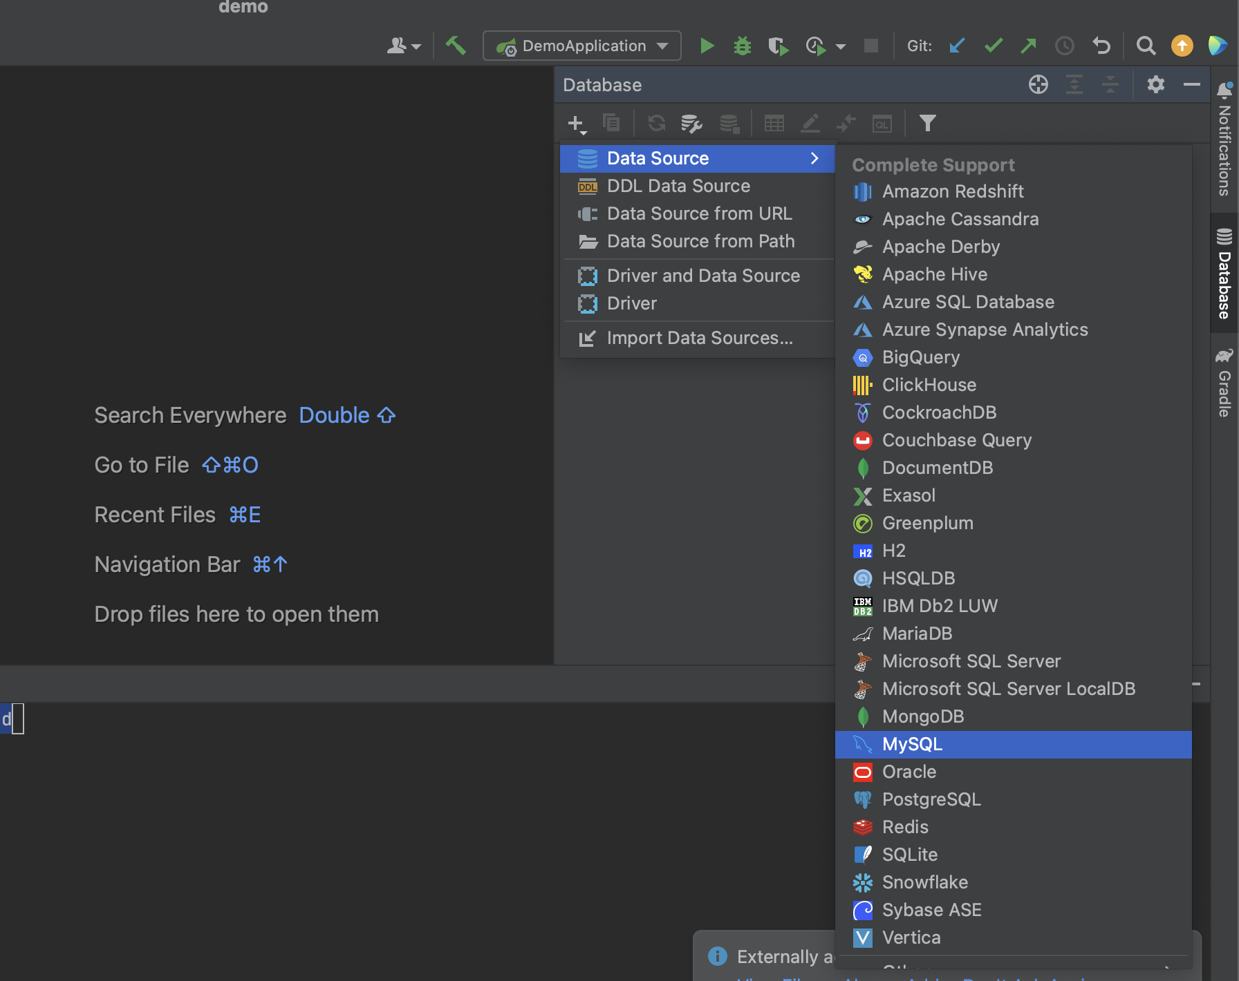Select Oracle data source
The image size is (1239, 981).
click(1014, 772)
